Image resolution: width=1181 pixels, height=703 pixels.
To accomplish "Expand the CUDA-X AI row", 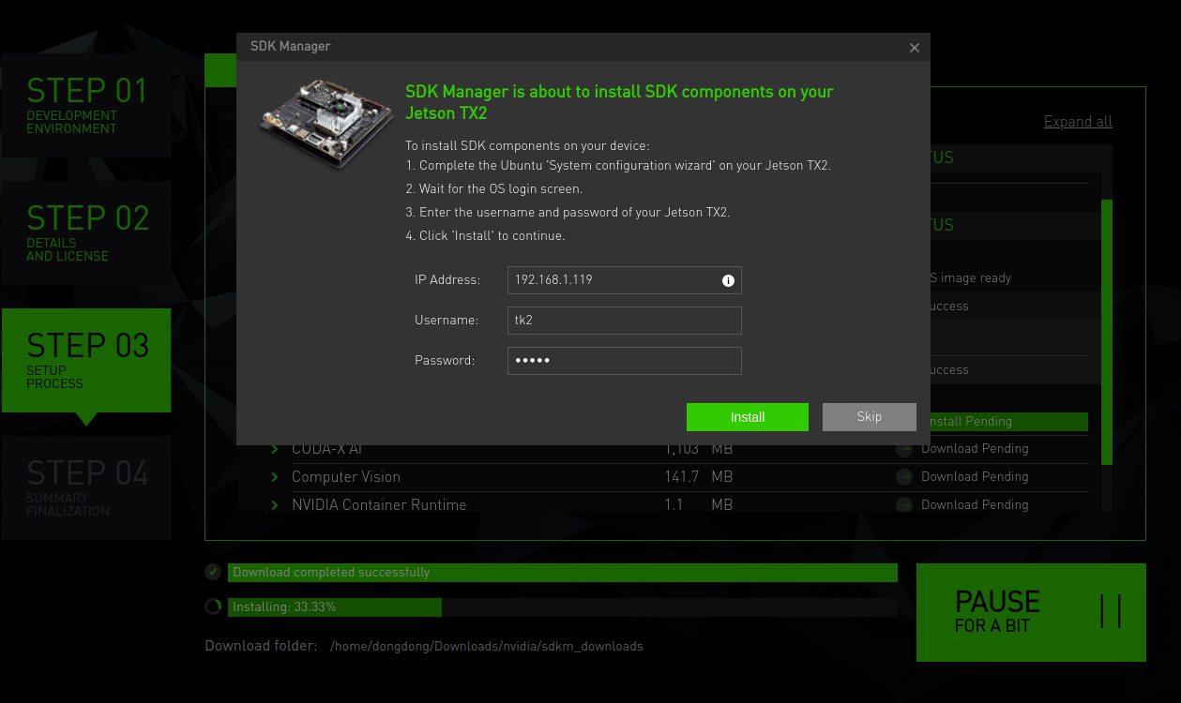I will (x=275, y=449).
